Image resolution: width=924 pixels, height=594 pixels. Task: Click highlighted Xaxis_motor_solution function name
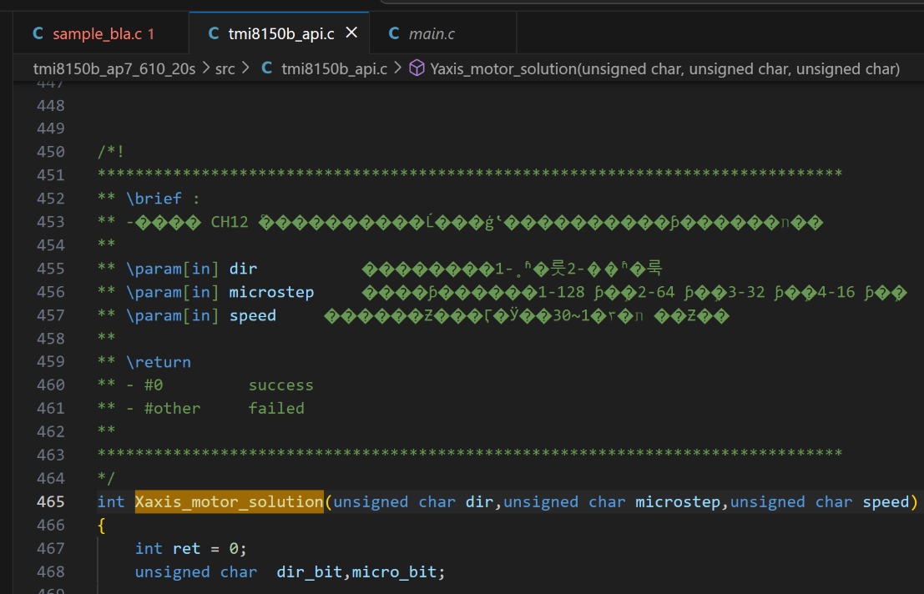click(x=230, y=501)
